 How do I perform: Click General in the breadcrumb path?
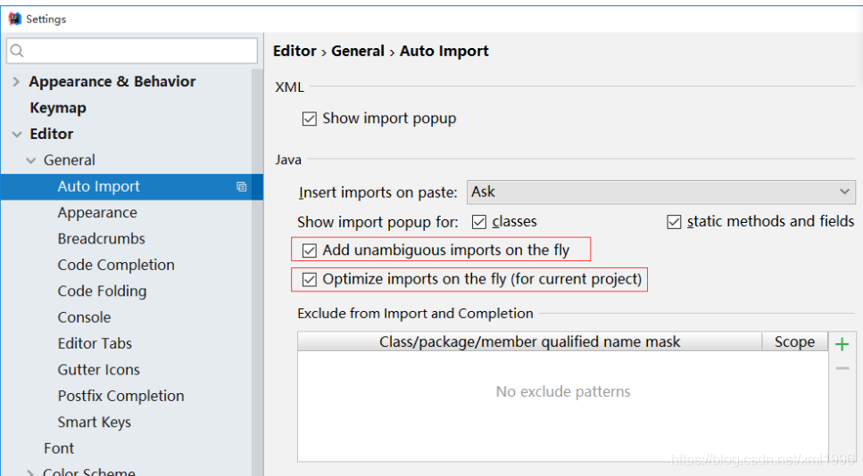click(358, 51)
